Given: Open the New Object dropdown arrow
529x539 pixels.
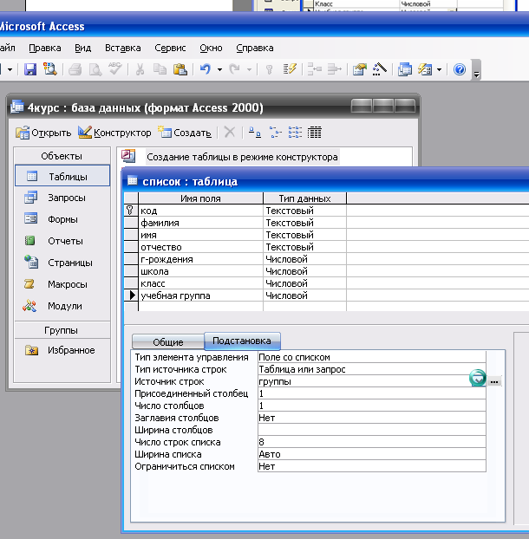Looking at the screenshot, I should click(x=439, y=70).
